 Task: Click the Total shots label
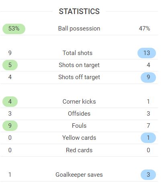pyautogui.click(x=78, y=53)
